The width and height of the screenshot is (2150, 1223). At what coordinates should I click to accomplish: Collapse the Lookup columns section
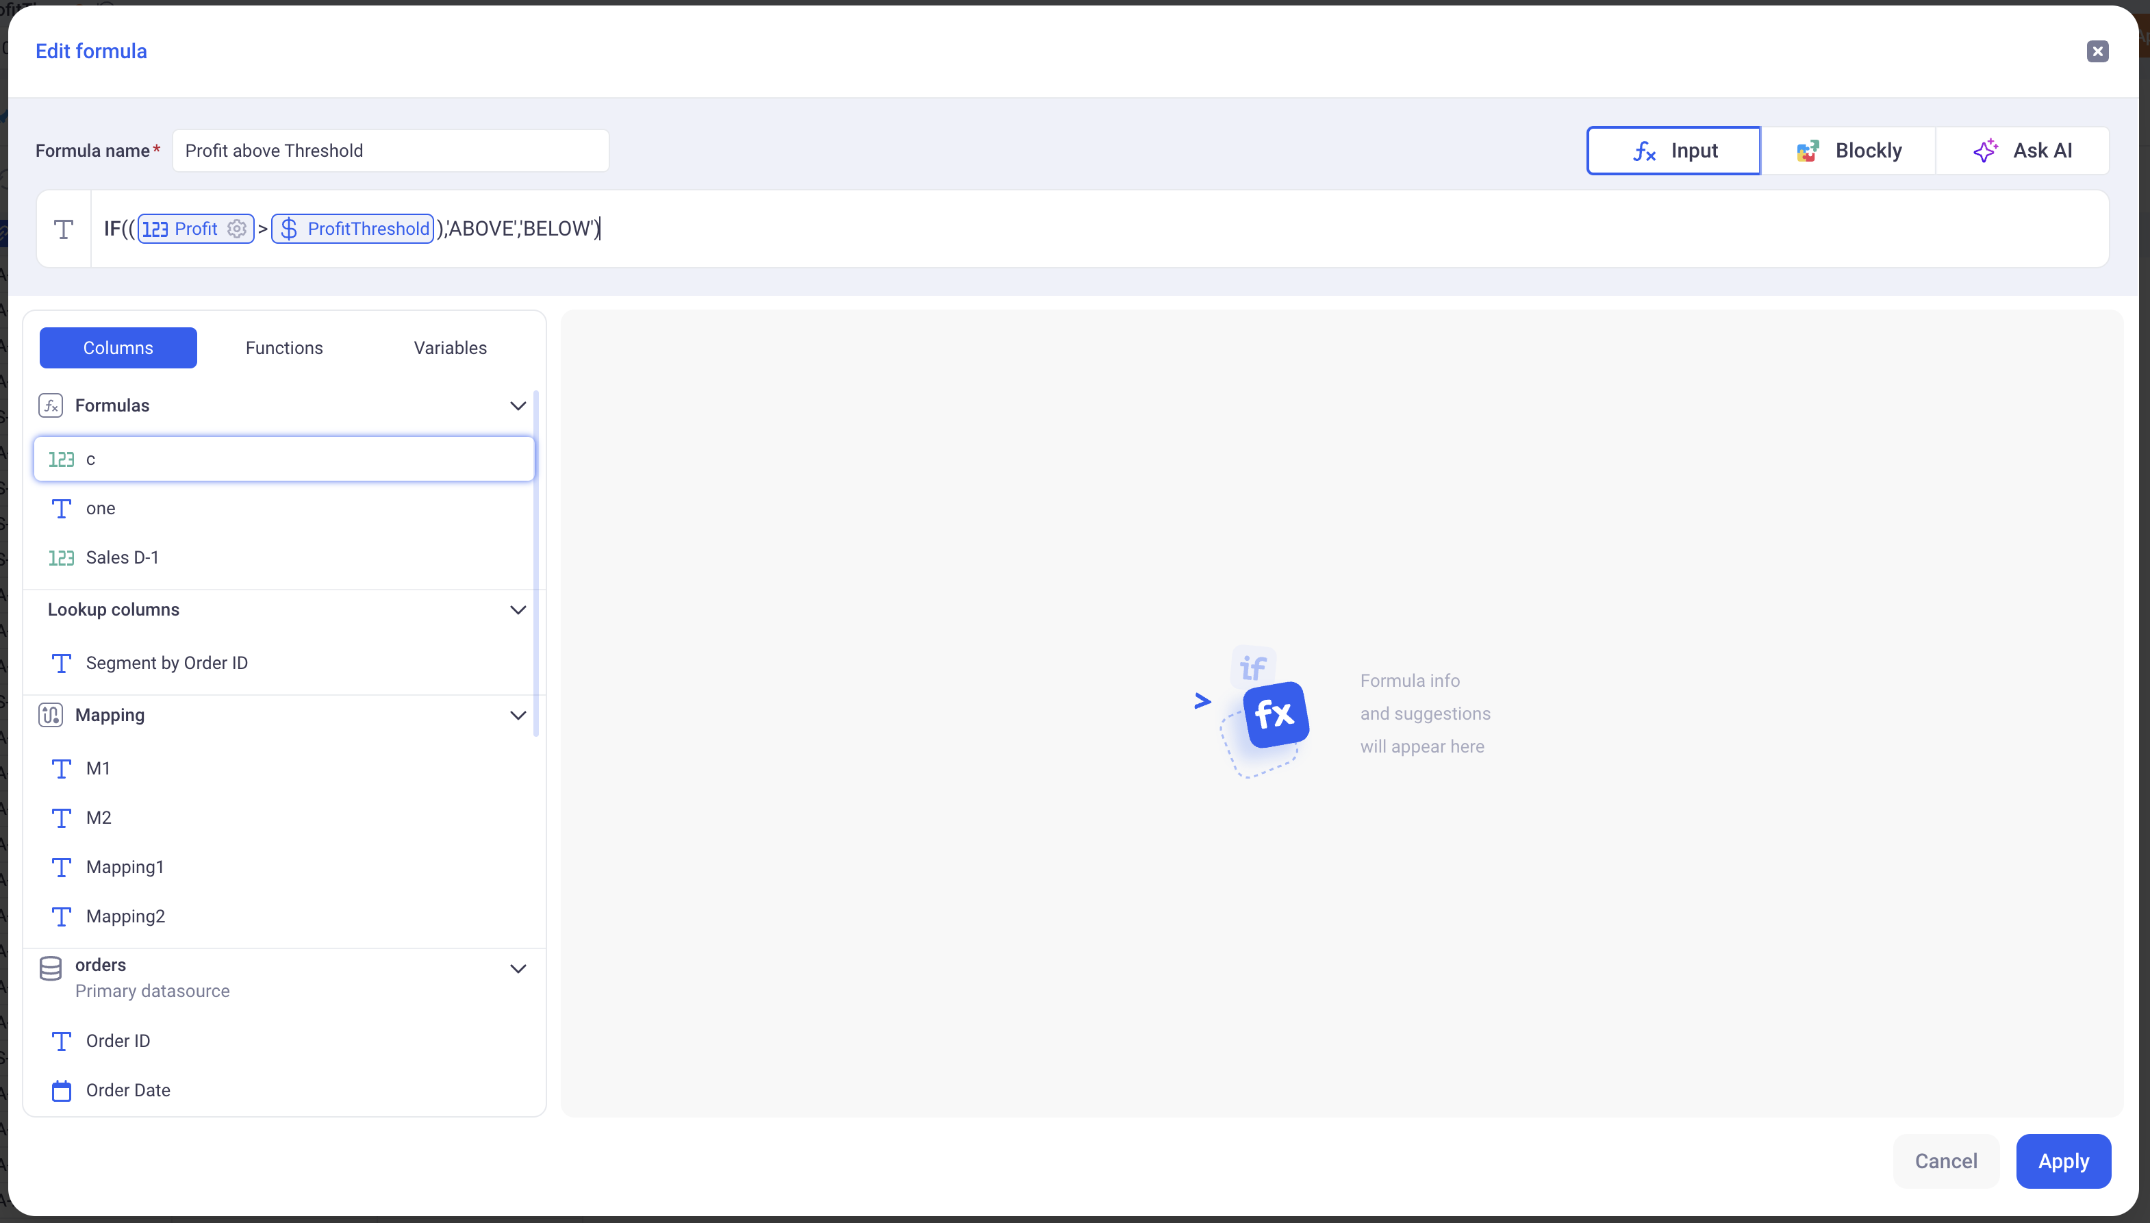(518, 610)
